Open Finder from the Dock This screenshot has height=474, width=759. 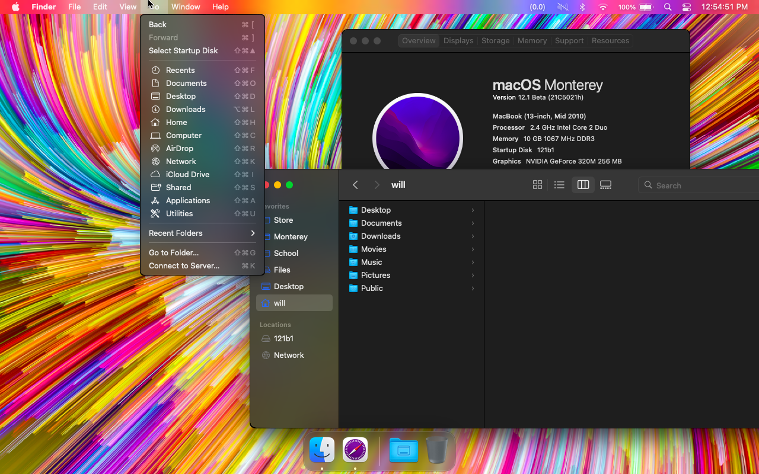pos(322,450)
